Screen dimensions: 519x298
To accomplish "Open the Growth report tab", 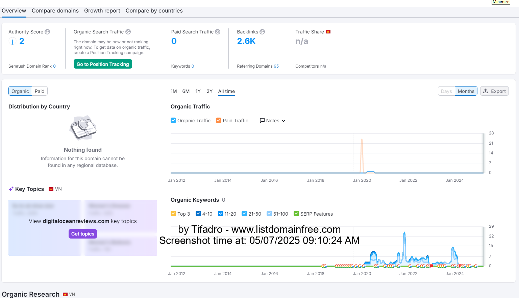I will 102,11.
